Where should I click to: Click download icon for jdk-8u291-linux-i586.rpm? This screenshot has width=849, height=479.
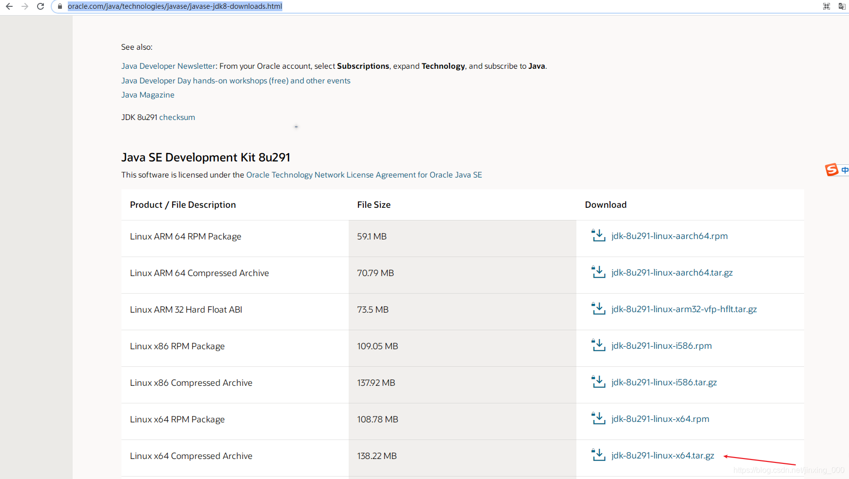pyautogui.click(x=598, y=345)
